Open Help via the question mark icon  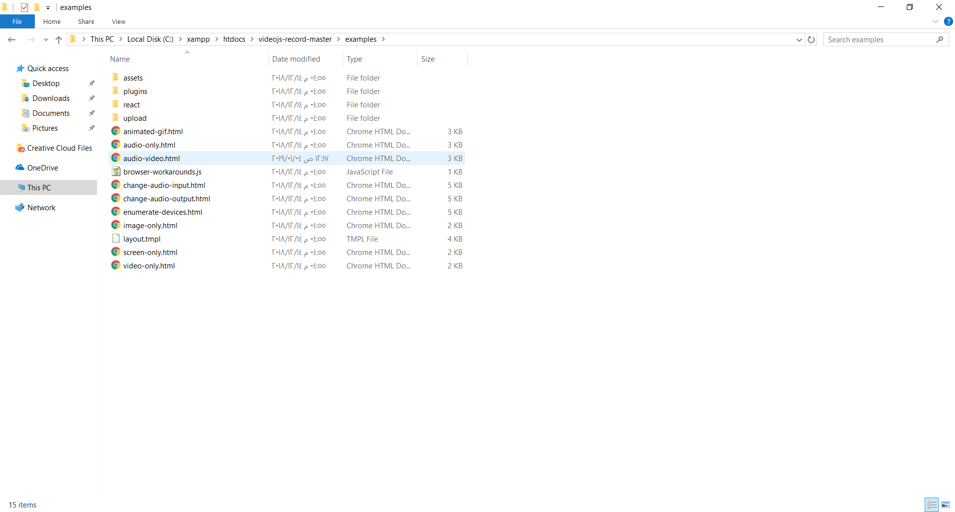949,21
